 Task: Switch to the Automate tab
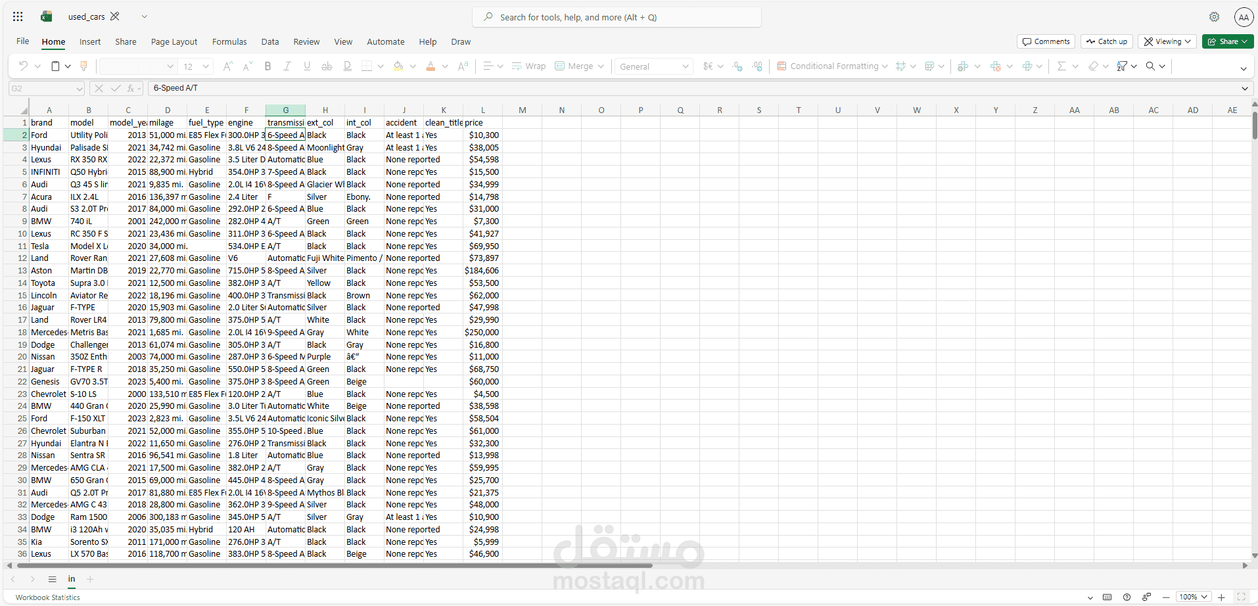pos(386,41)
